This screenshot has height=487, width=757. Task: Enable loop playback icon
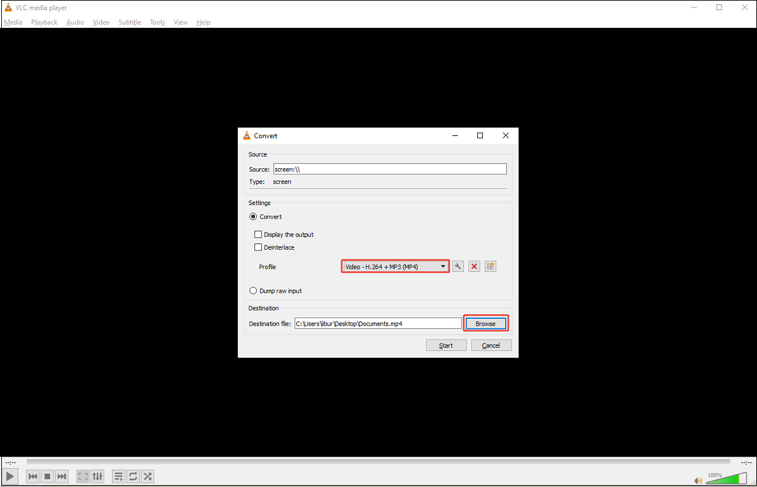pyautogui.click(x=133, y=476)
